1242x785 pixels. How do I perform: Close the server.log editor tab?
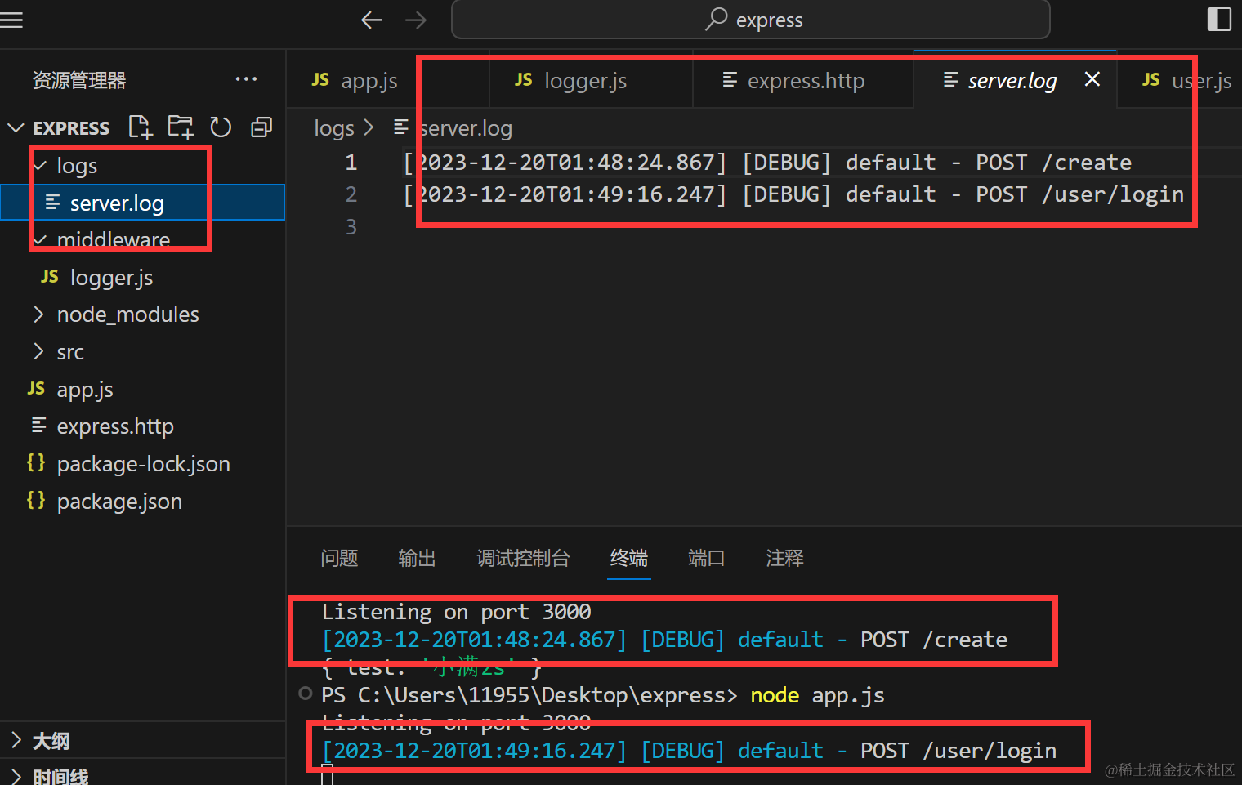pos(1092,79)
